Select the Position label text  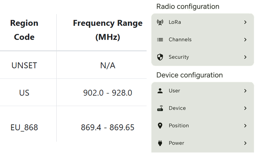(179, 126)
